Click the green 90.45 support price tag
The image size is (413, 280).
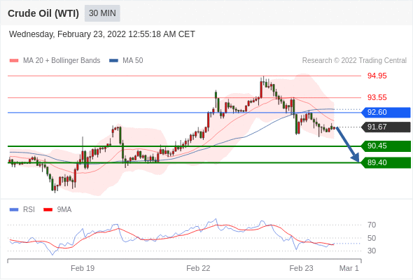click(x=386, y=146)
